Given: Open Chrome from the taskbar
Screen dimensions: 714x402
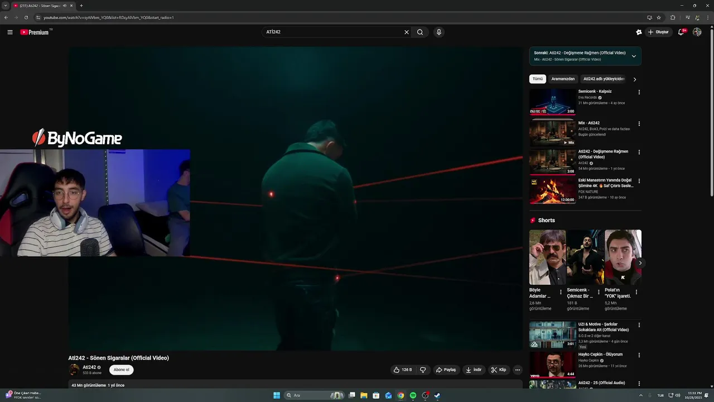Looking at the screenshot, I should 401,395.
